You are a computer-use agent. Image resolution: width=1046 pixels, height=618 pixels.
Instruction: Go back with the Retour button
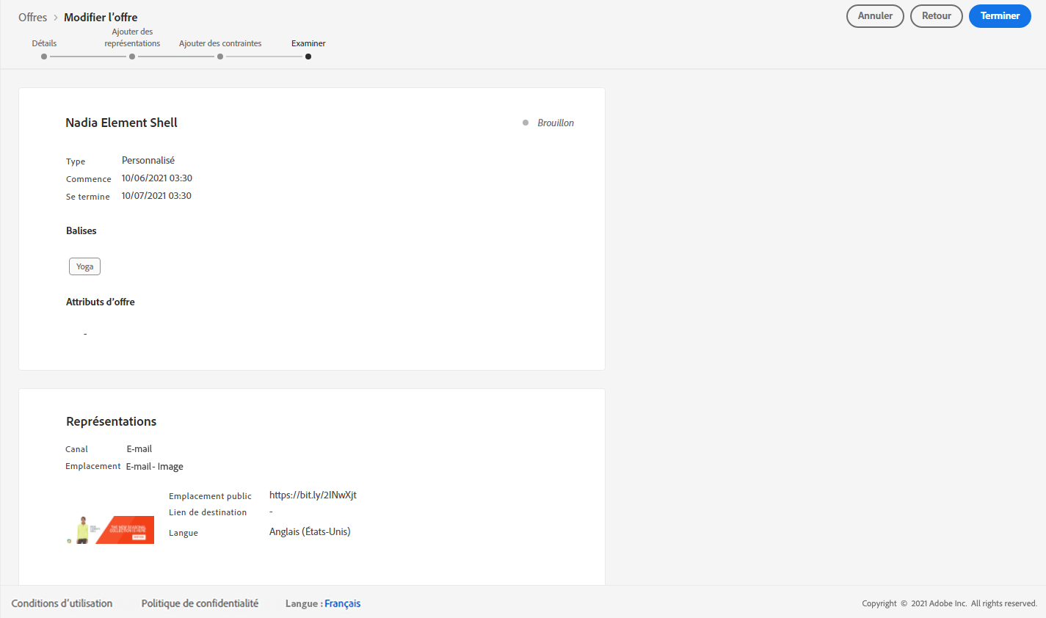937,16
